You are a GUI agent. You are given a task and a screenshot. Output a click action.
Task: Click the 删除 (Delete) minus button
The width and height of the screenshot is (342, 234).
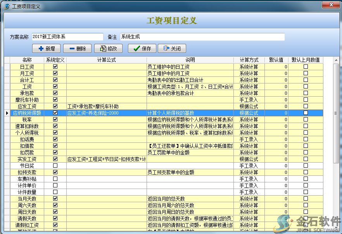(x=77, y=49)
